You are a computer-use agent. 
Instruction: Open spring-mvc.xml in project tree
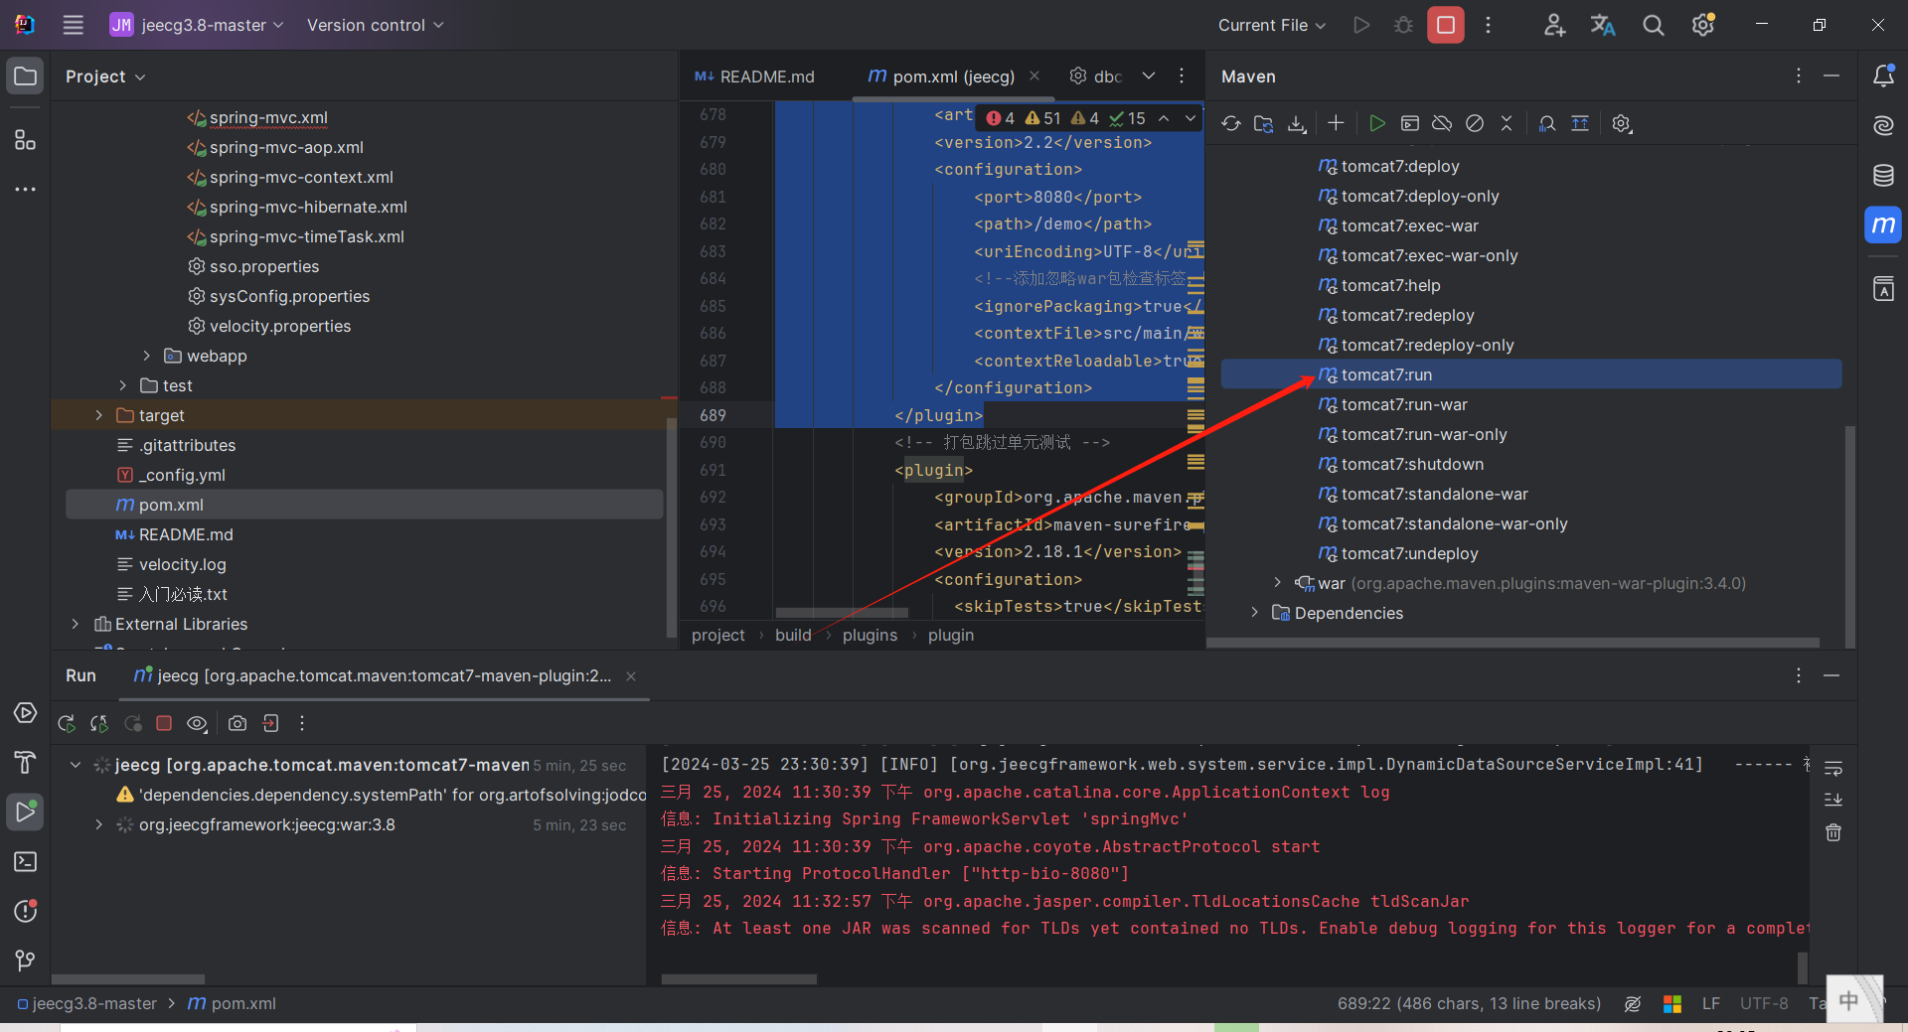[x=267, y=117]
